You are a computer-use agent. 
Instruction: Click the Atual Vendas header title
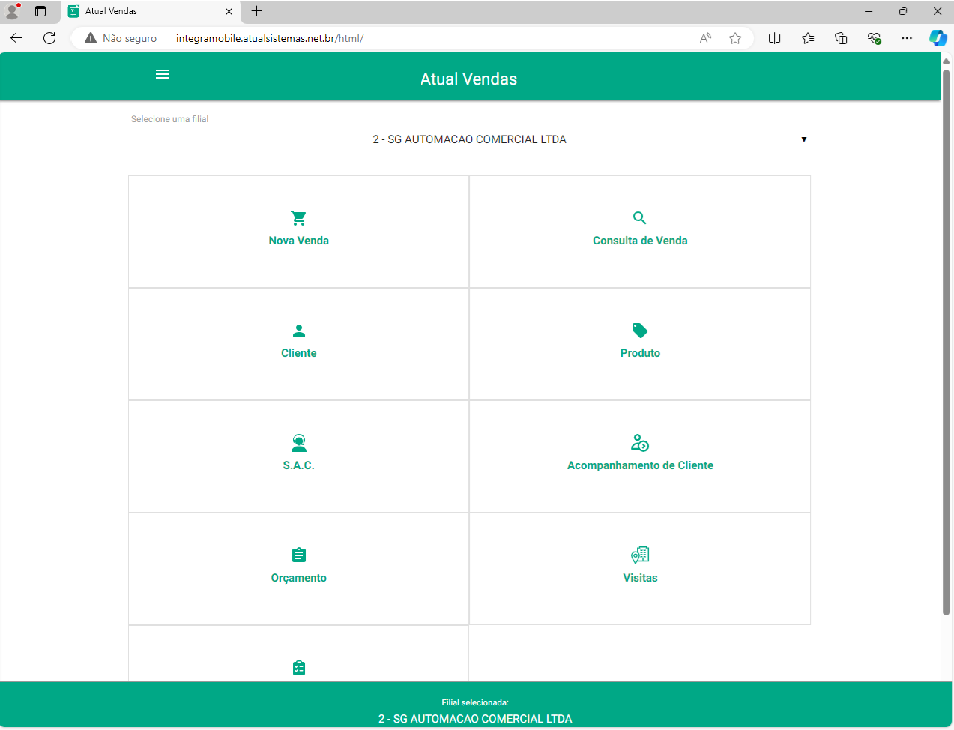(468, 79)
